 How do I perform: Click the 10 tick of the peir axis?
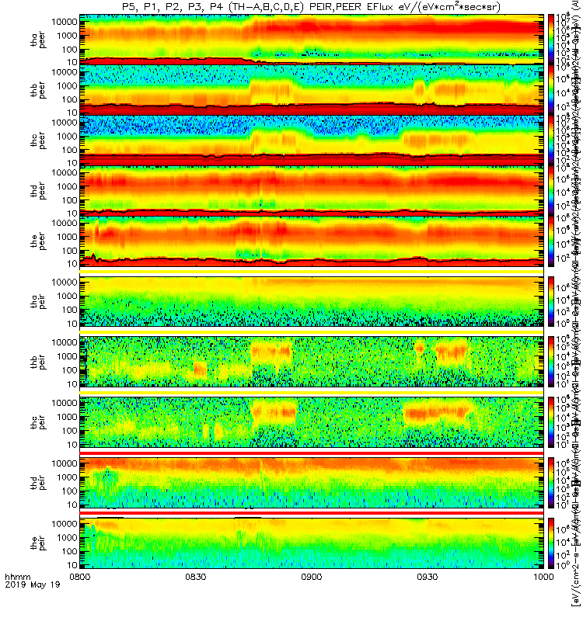(72, 565)
